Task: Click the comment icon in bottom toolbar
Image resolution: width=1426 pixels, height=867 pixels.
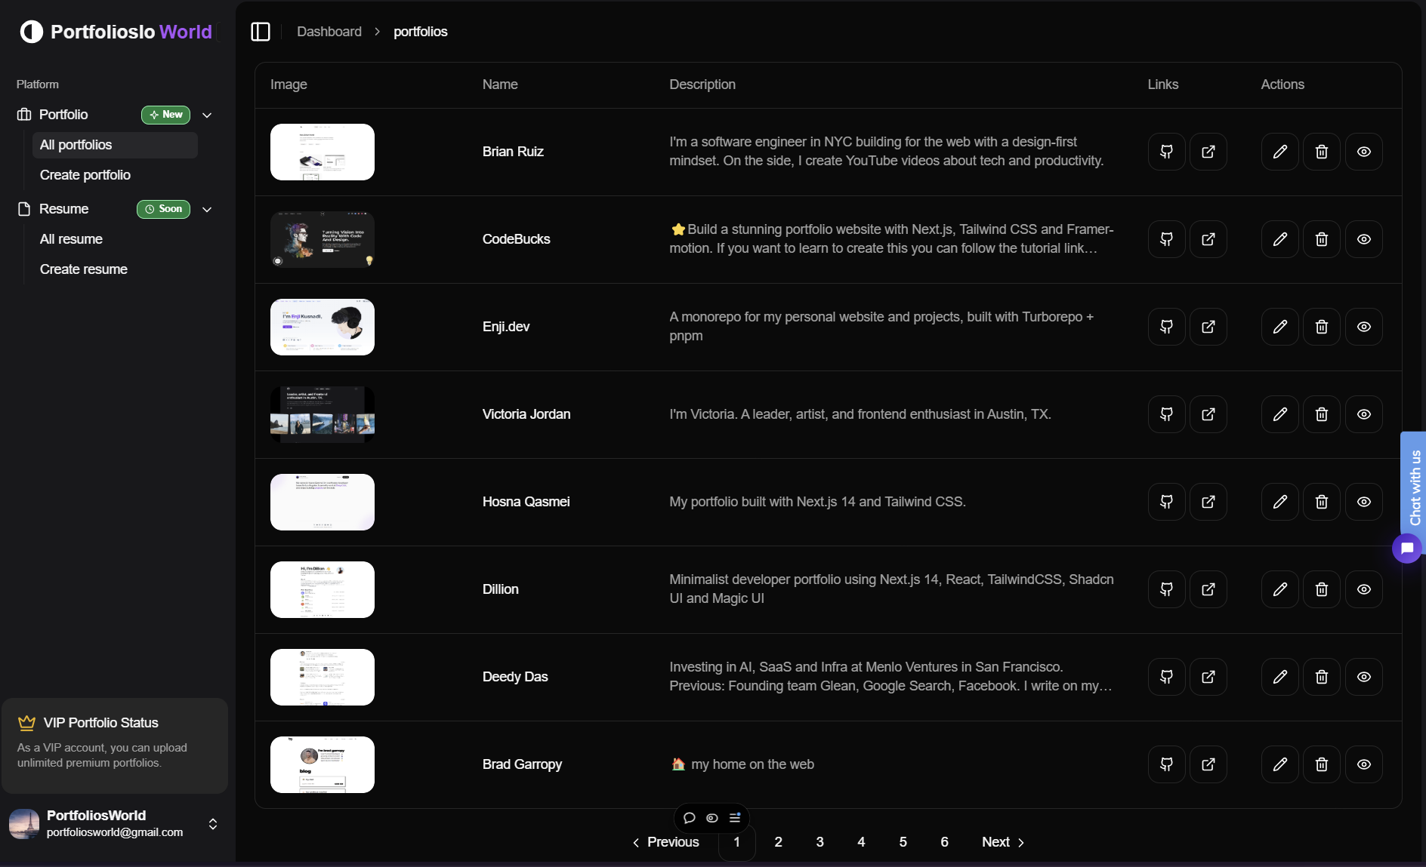Action: pos(689,818)
